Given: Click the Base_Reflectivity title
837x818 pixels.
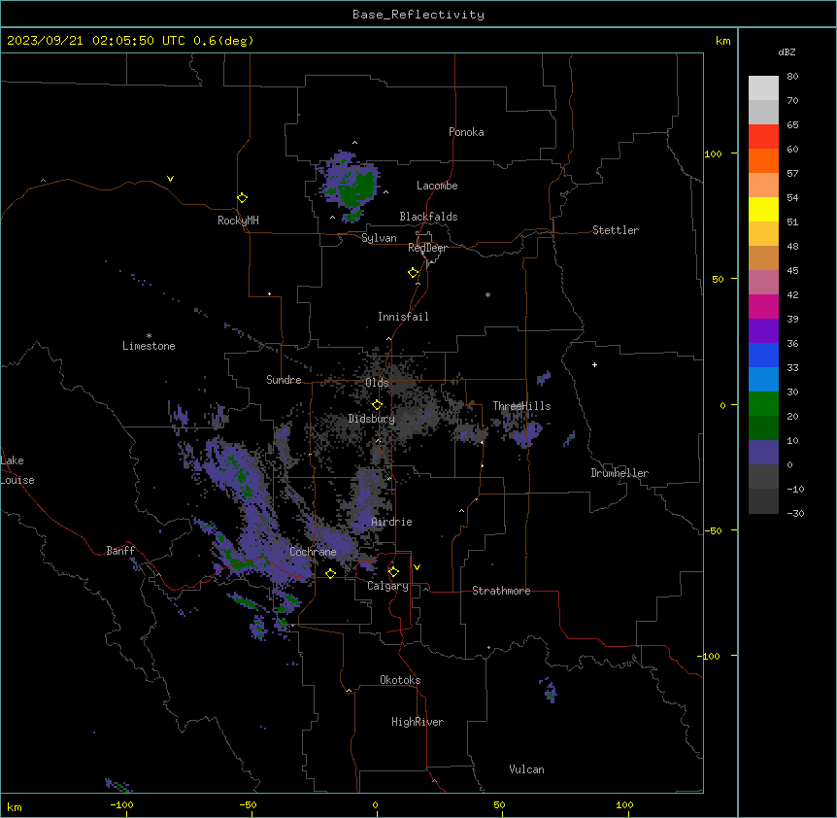Looking at the screenshot, I should [x=418, y=15].
